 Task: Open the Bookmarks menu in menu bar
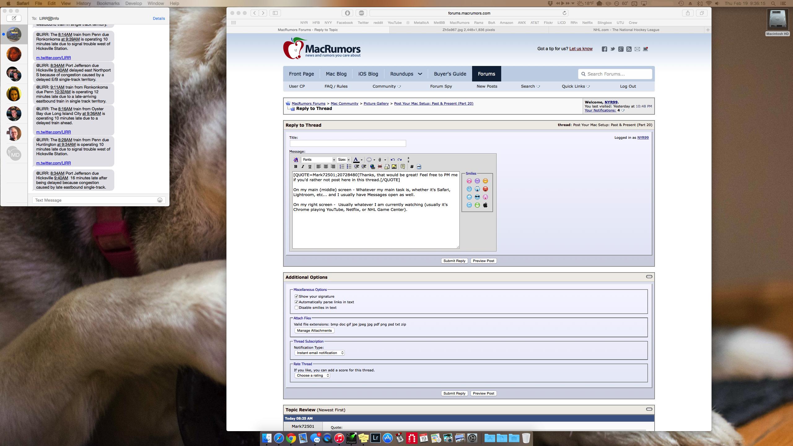(x=108, y=3)
